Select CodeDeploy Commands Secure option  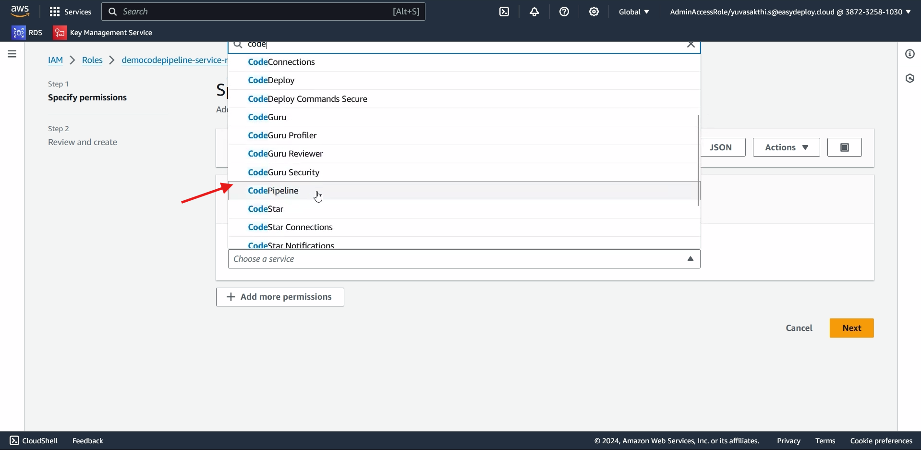coord(464,99)
